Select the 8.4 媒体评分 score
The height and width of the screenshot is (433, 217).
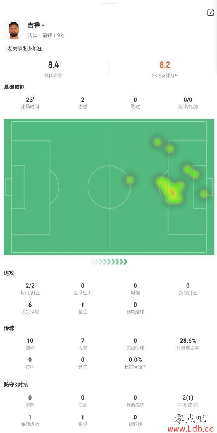[x=54, y=69]
